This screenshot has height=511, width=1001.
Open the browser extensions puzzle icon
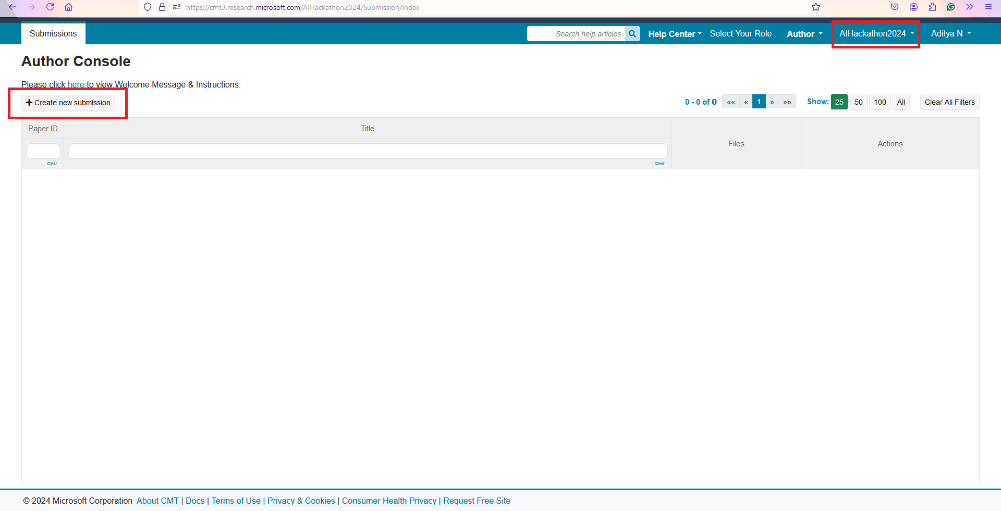(932, 7)
